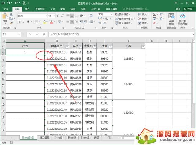Open the 文件 File menu
196x145 pixels.
6,9
